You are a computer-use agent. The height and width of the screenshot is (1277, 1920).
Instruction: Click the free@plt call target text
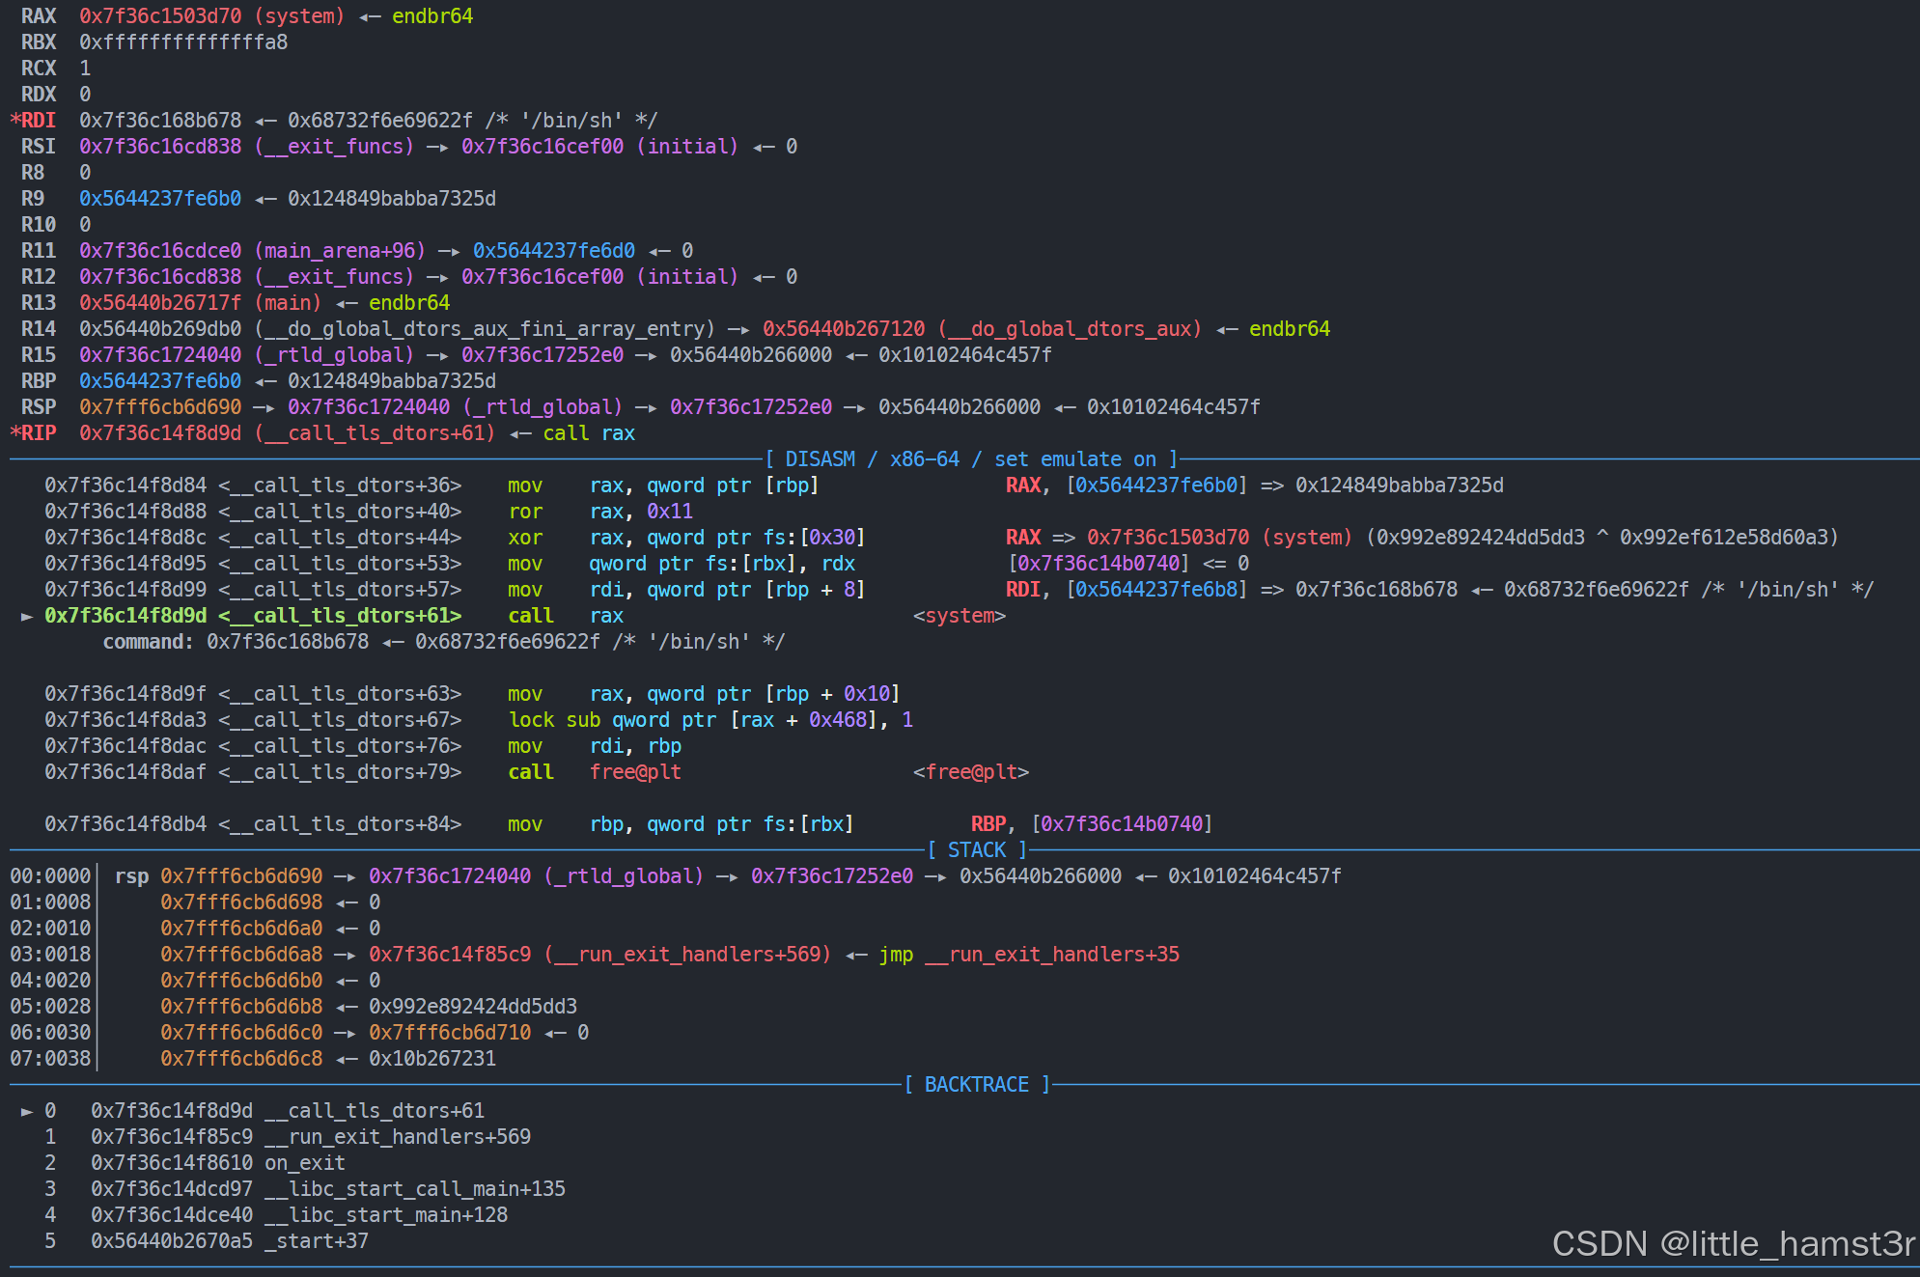(x=635, y=772)
